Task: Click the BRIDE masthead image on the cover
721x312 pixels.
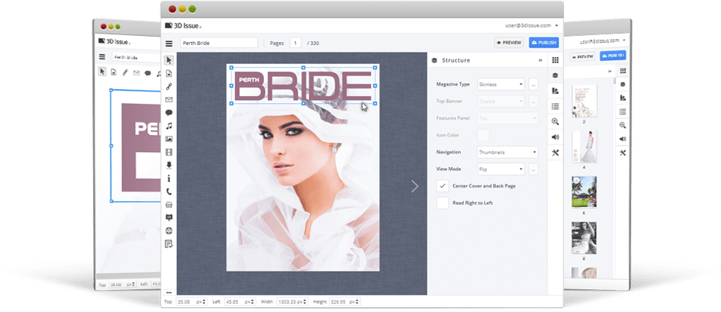Action: coord(303,85)
